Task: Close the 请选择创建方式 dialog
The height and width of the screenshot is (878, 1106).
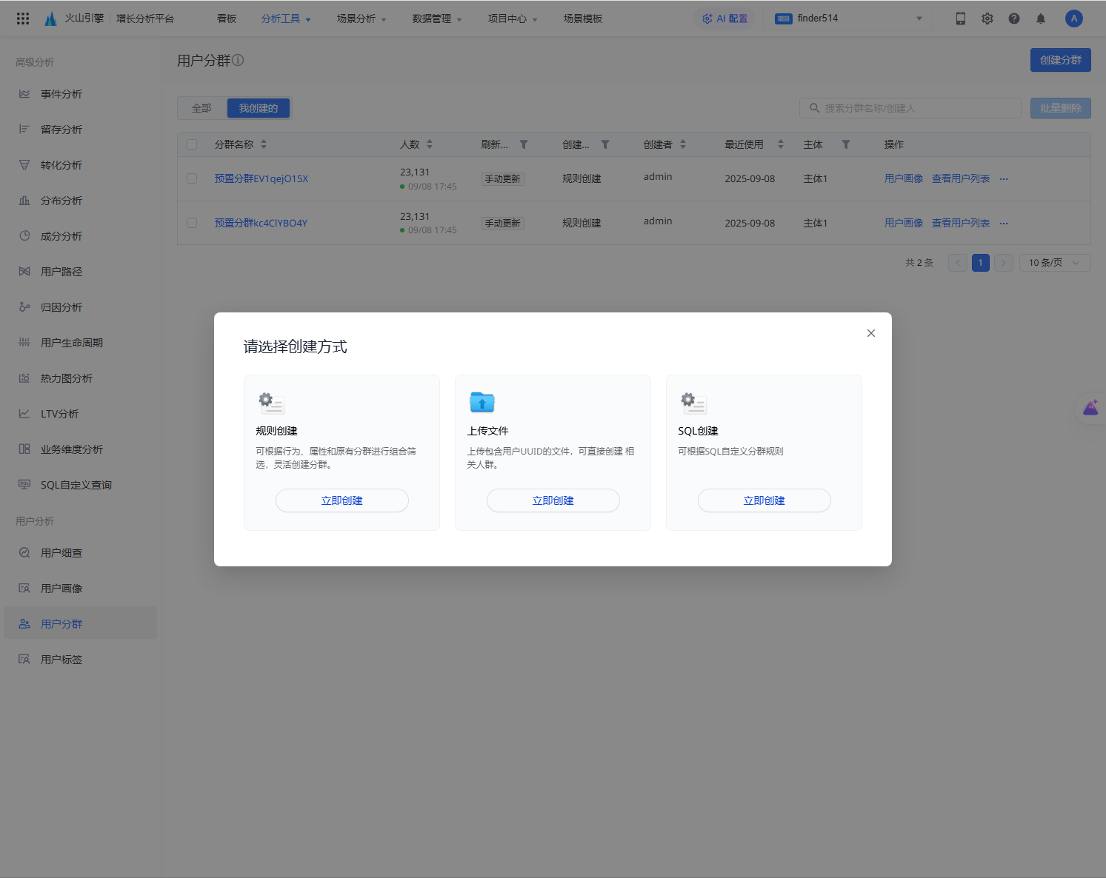Action: coord(871,333)
